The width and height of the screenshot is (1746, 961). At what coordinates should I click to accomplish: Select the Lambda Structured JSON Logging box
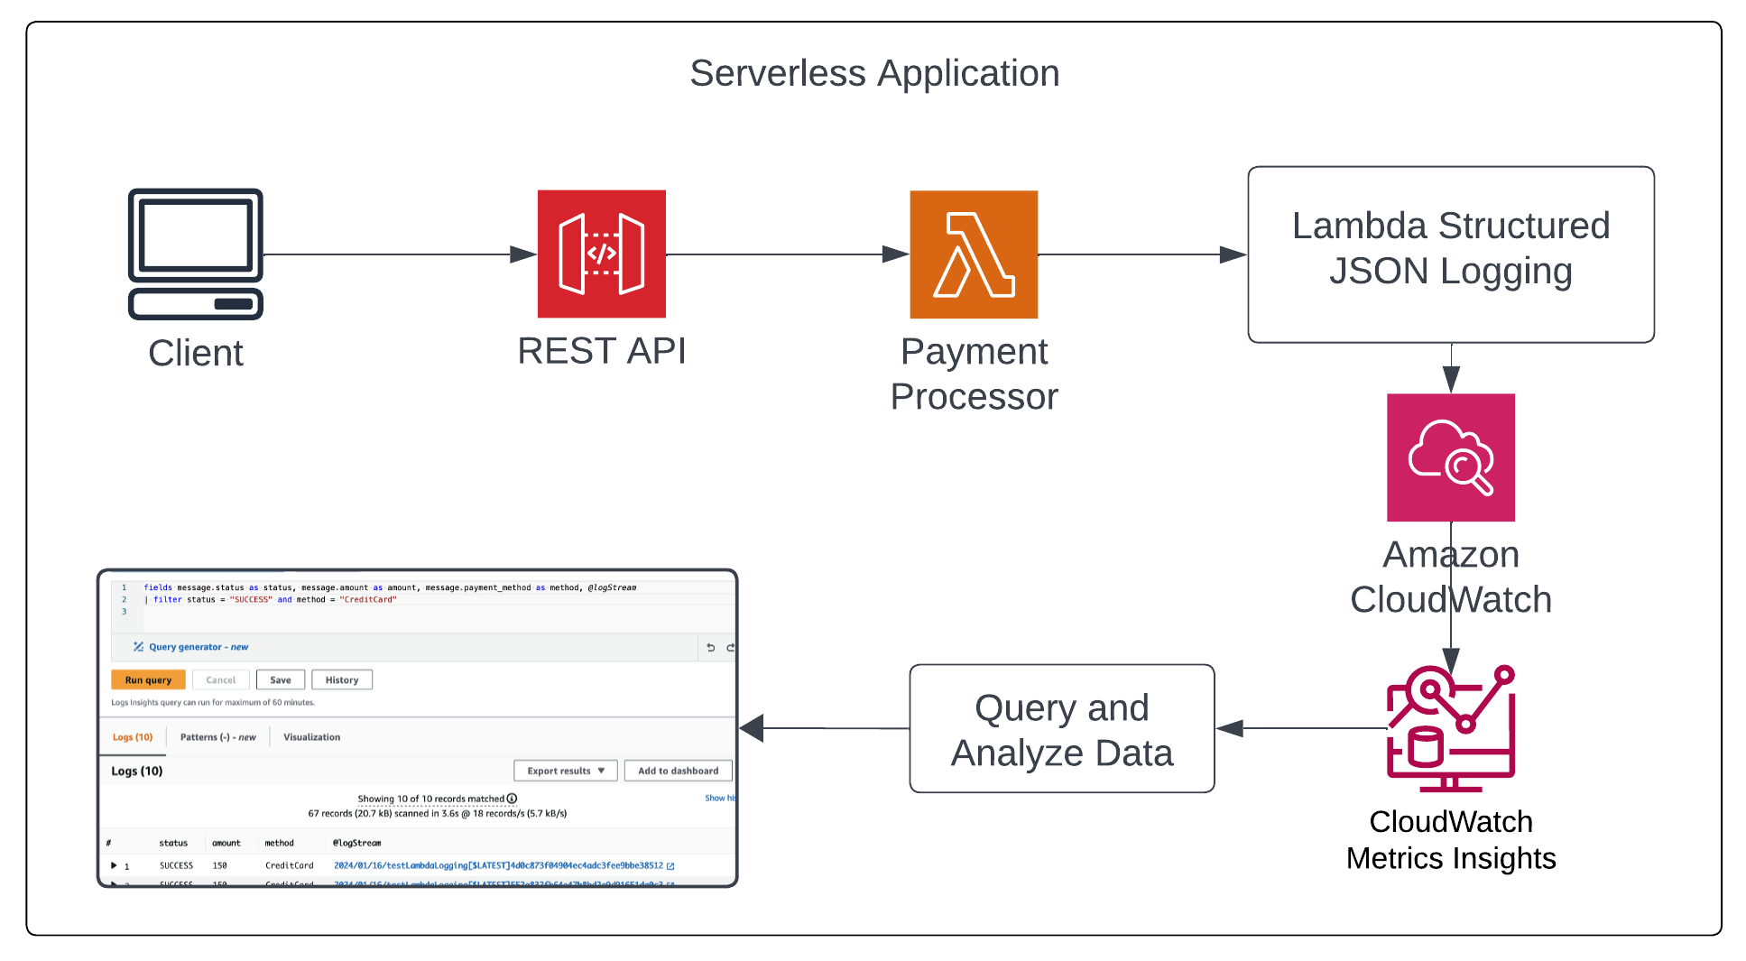pyautogui.click(x=1451, y=254)
